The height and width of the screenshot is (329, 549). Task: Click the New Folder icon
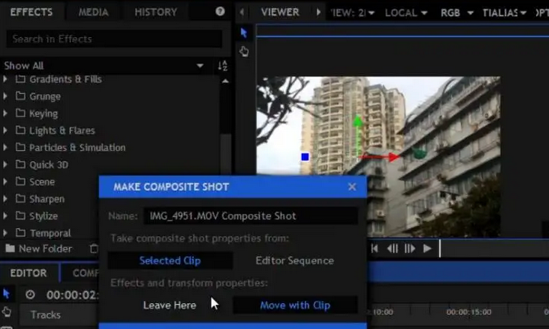click(10, 248)
